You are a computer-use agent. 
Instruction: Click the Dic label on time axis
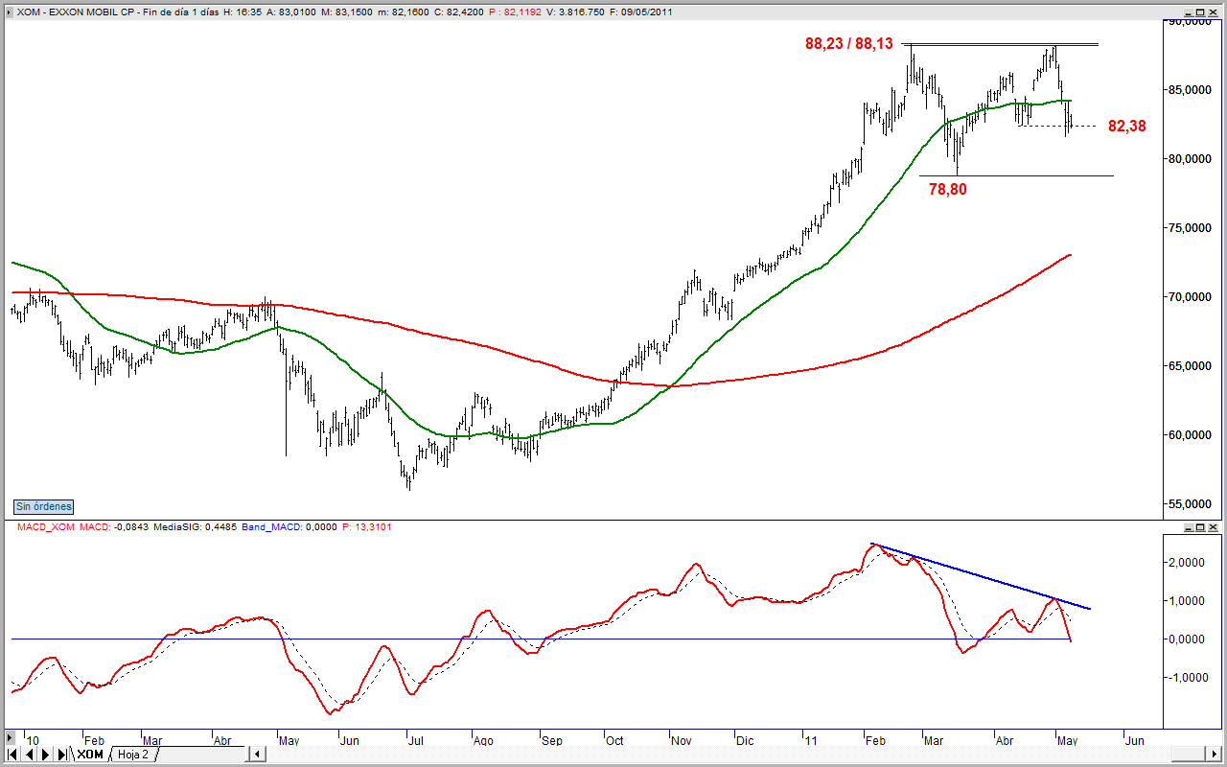click(745, 740)
